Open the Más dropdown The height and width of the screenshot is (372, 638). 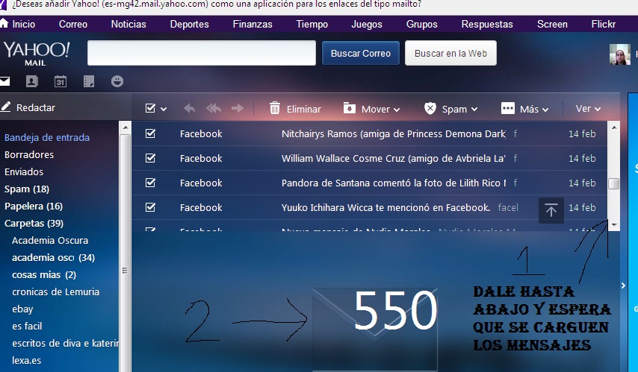(x=525, y=109)
